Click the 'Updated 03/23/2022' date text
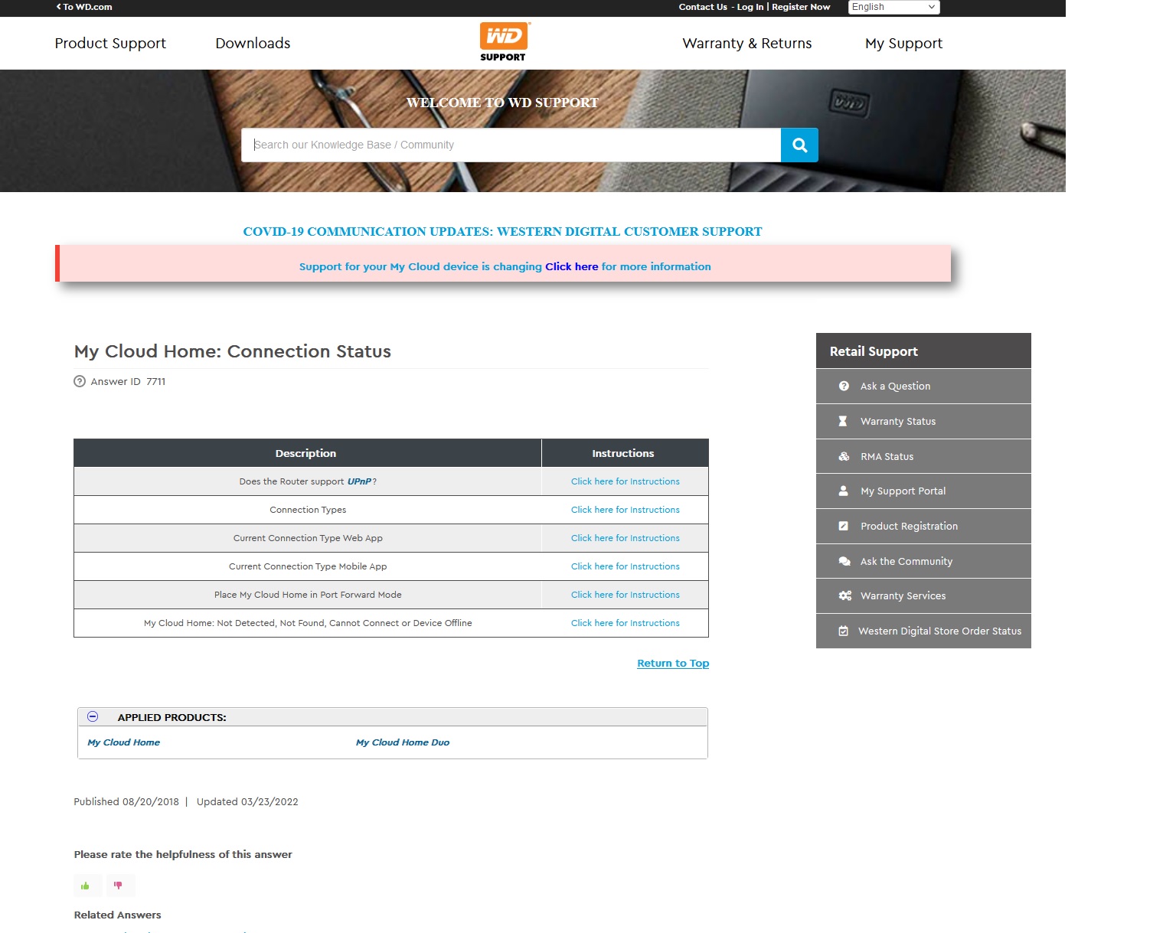Image resolution: width=1176 pixels, height=933 pixels. (x=247, y=801)
